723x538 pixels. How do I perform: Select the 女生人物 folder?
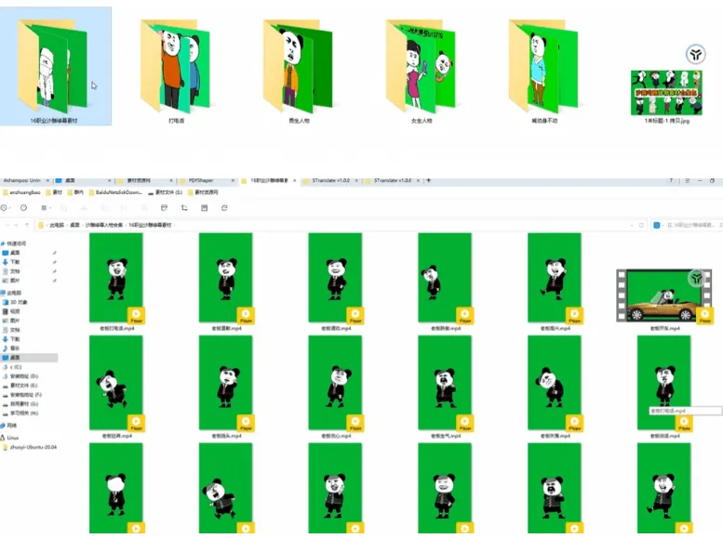coord(421,72)
